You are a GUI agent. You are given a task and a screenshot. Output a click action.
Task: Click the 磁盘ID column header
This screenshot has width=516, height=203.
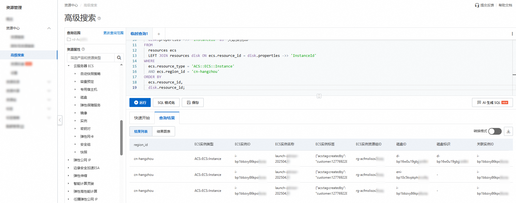[x=401, y=144]
